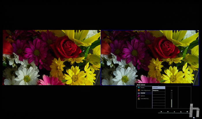Click the pink System settings icon
Viewport: 202px width, 119px height.
point(139,96)
